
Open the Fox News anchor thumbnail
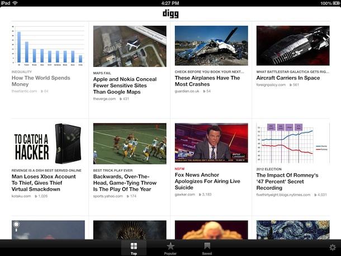[211, 143]
